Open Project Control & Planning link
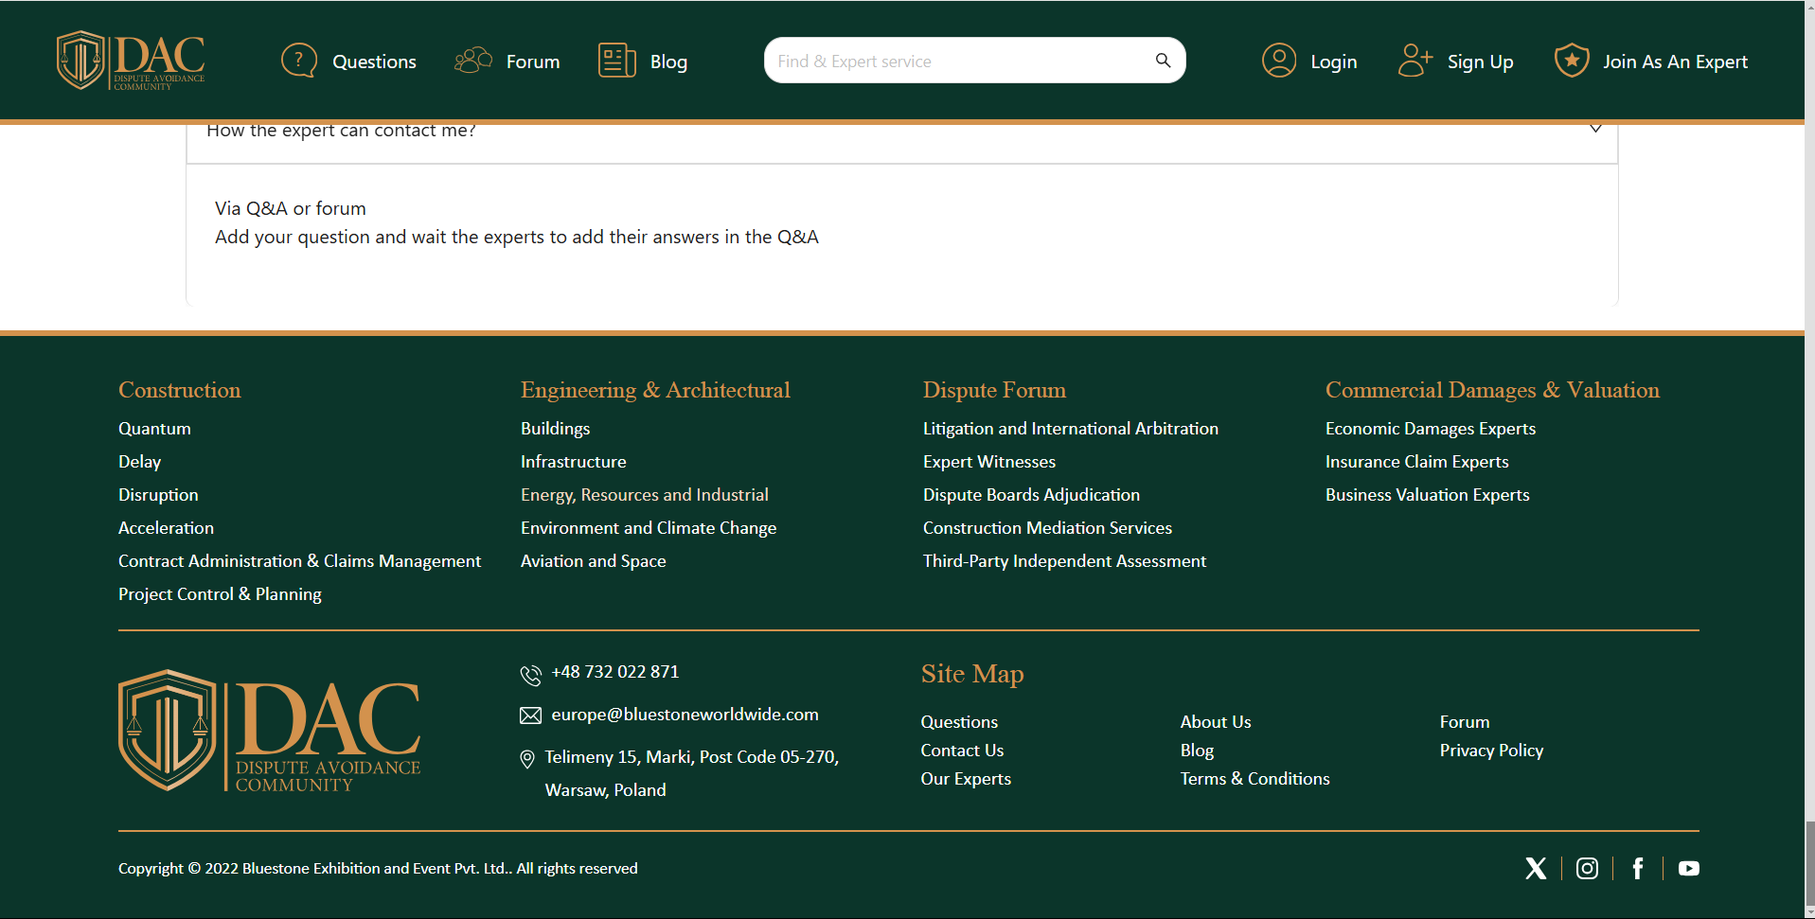The image size is (1815, 919). click(220, 594)
